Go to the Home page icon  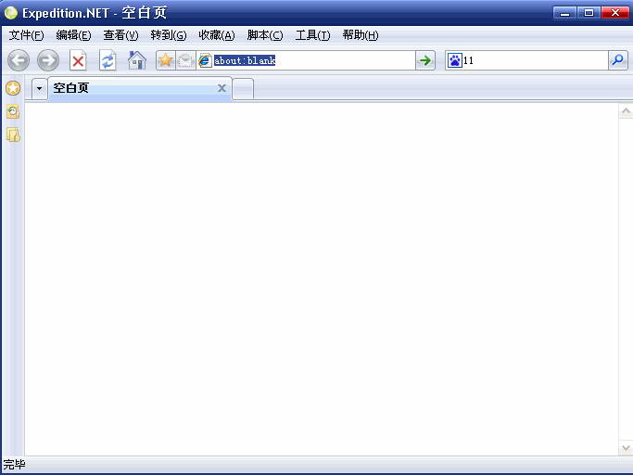click(x=136, y=60)
